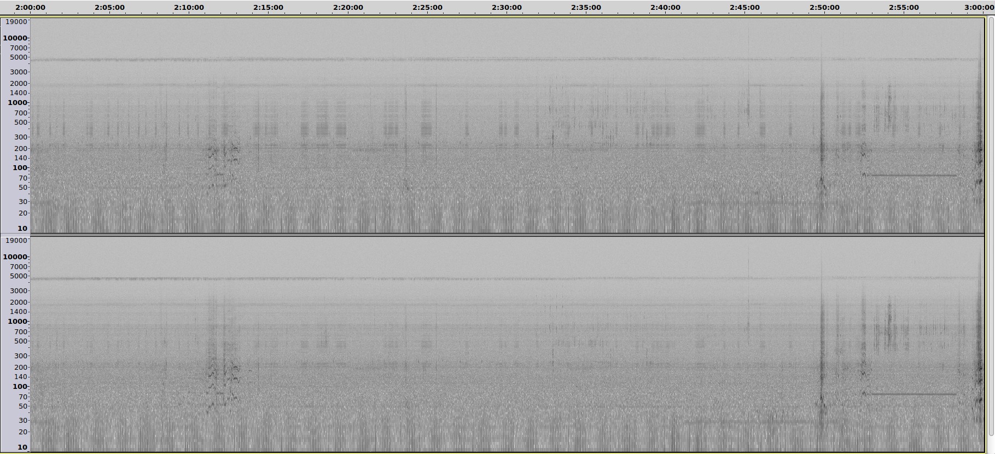The width and height of the screenshot is (995, 454).
Task: Click 10000 on the upper track frequency scale
Action: [x=15, y=38]
